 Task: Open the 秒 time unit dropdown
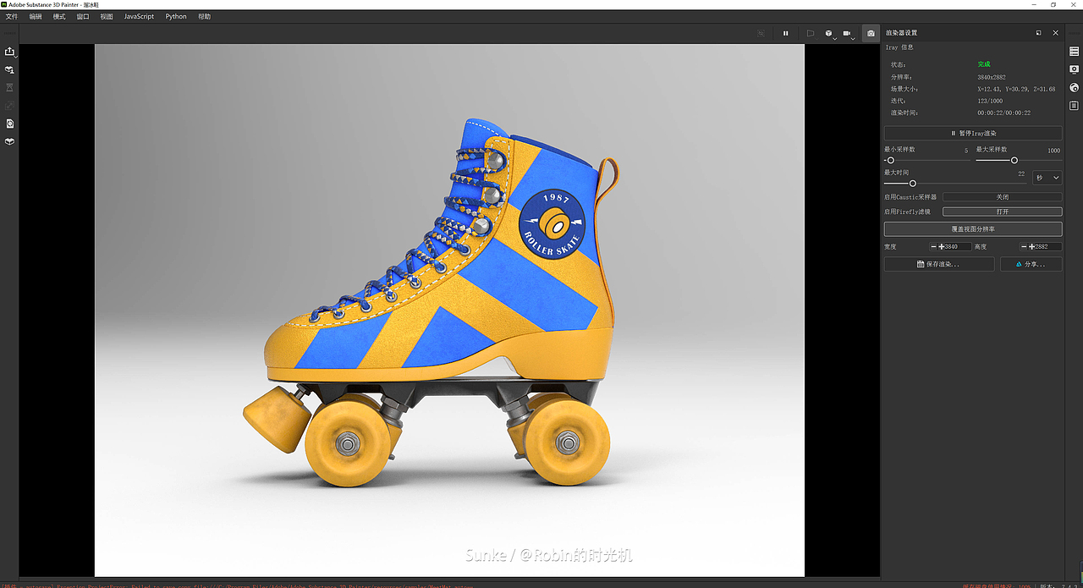click(x=1047, y=177)
